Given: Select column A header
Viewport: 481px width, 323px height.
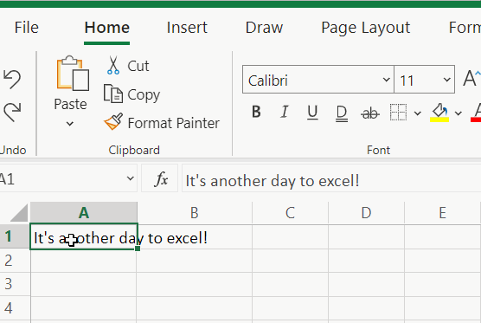Looking at the screenshot, I should (84, 212).
